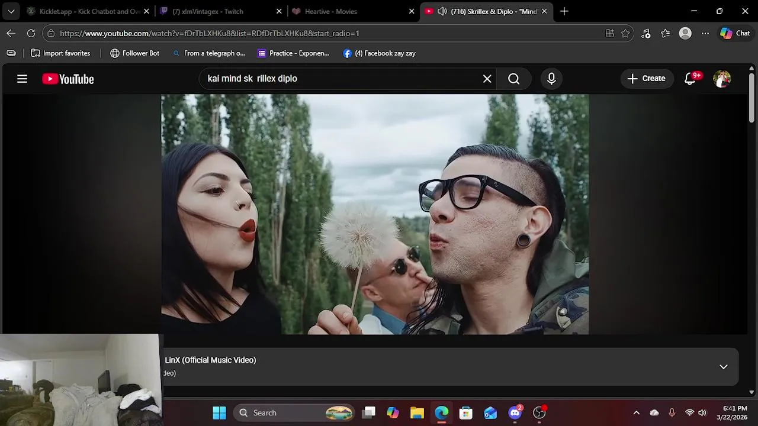Open split screen from address bar
758x426 pixels.
(609, 33)
